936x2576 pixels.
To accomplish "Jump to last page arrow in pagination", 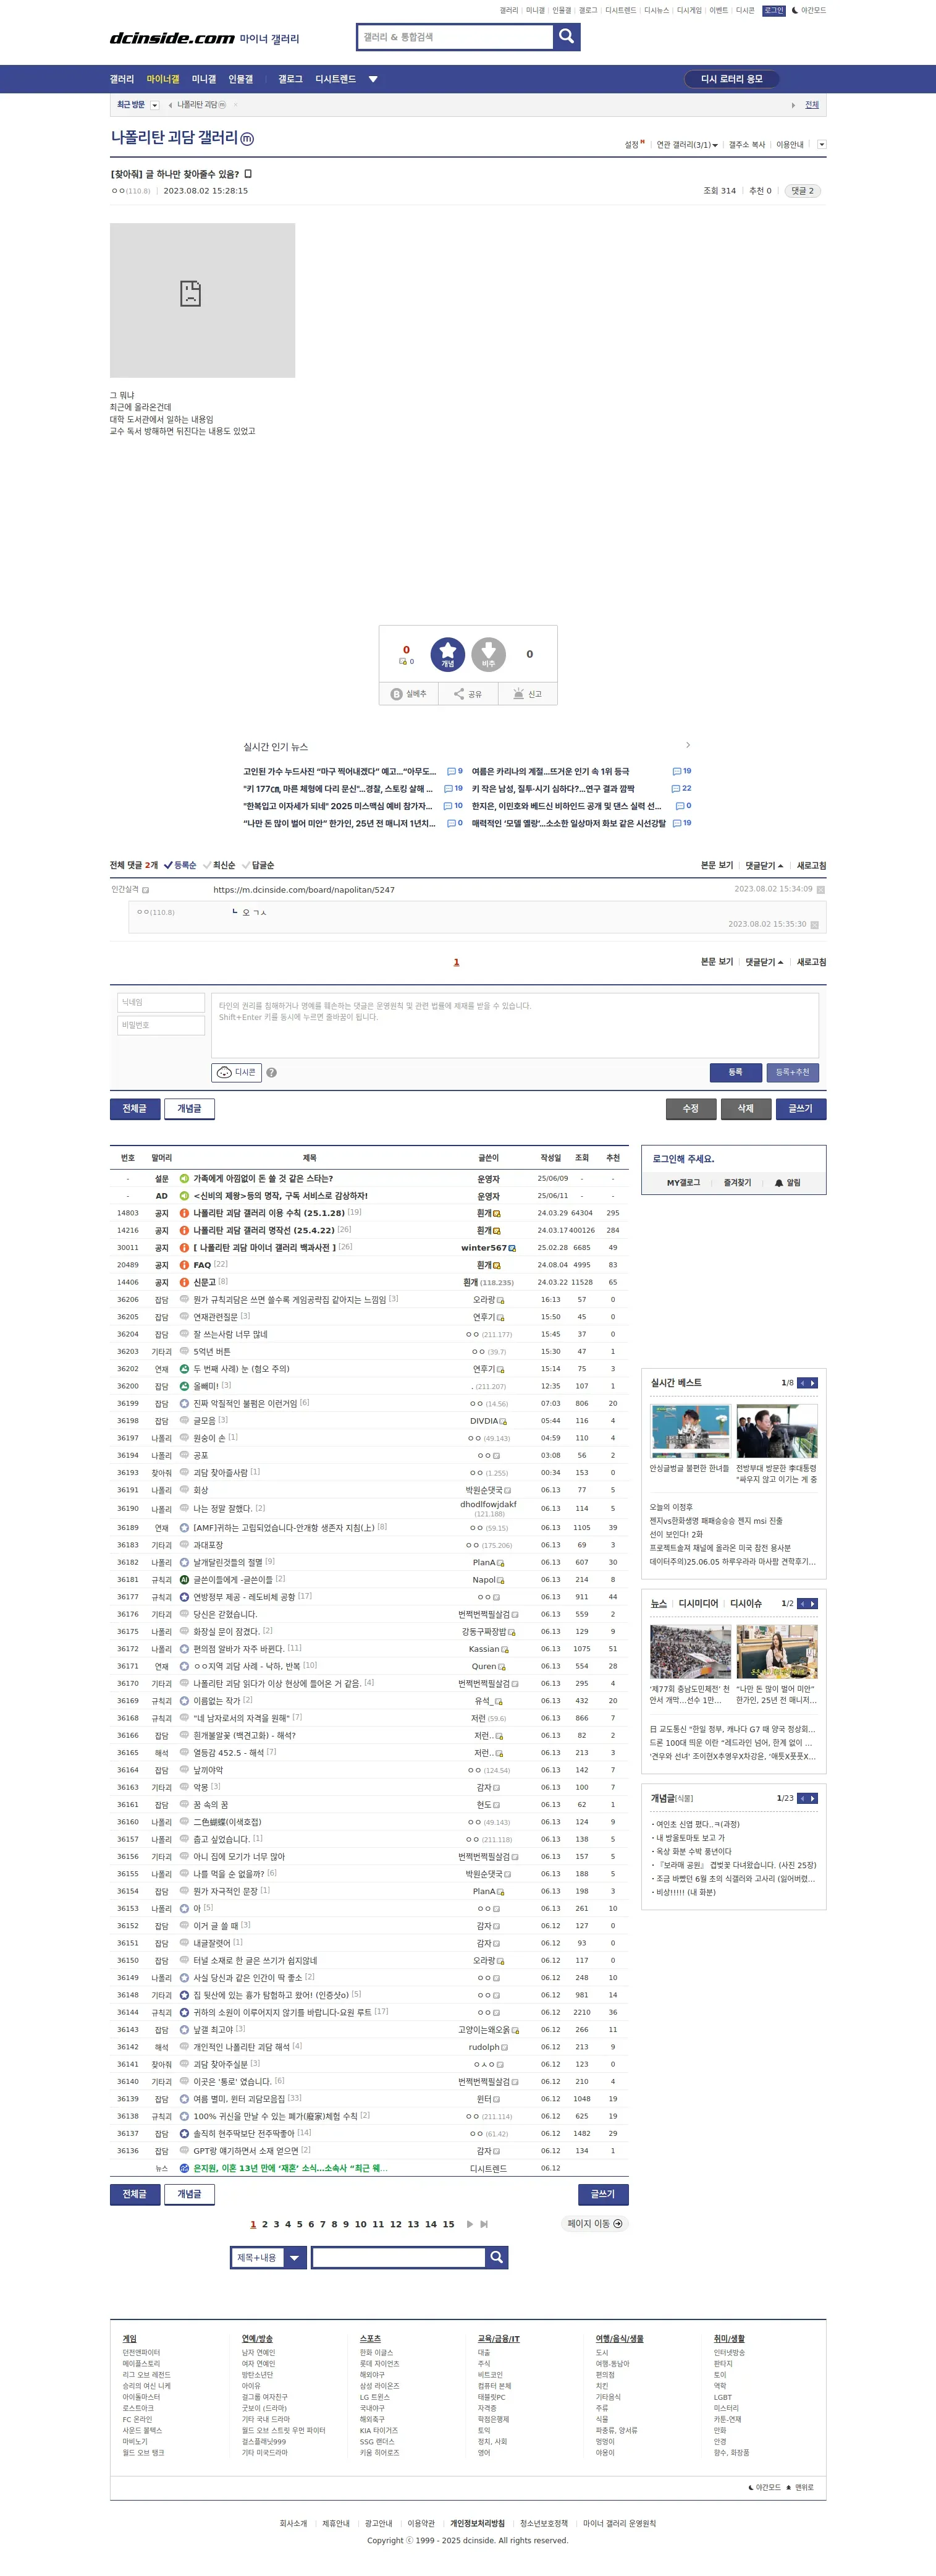I will tap(484, 2224).
